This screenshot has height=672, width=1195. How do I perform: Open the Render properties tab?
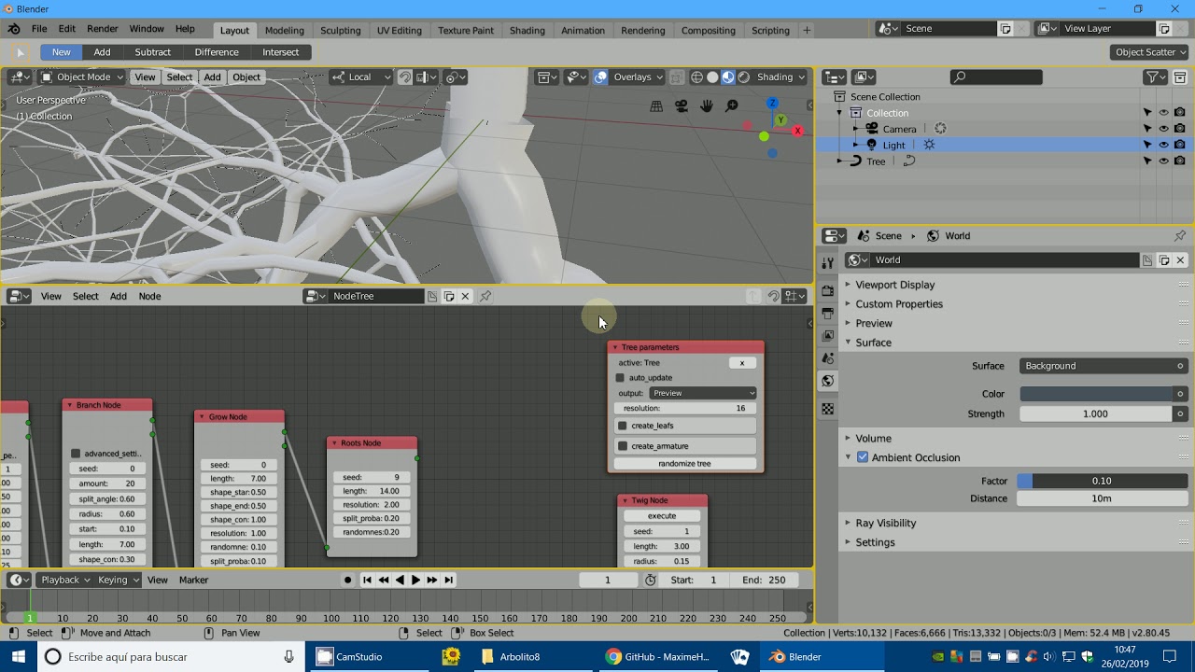[827, 290]
